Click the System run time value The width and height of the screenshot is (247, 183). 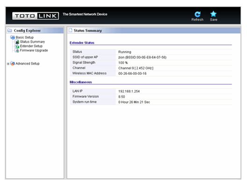[134, 102]
